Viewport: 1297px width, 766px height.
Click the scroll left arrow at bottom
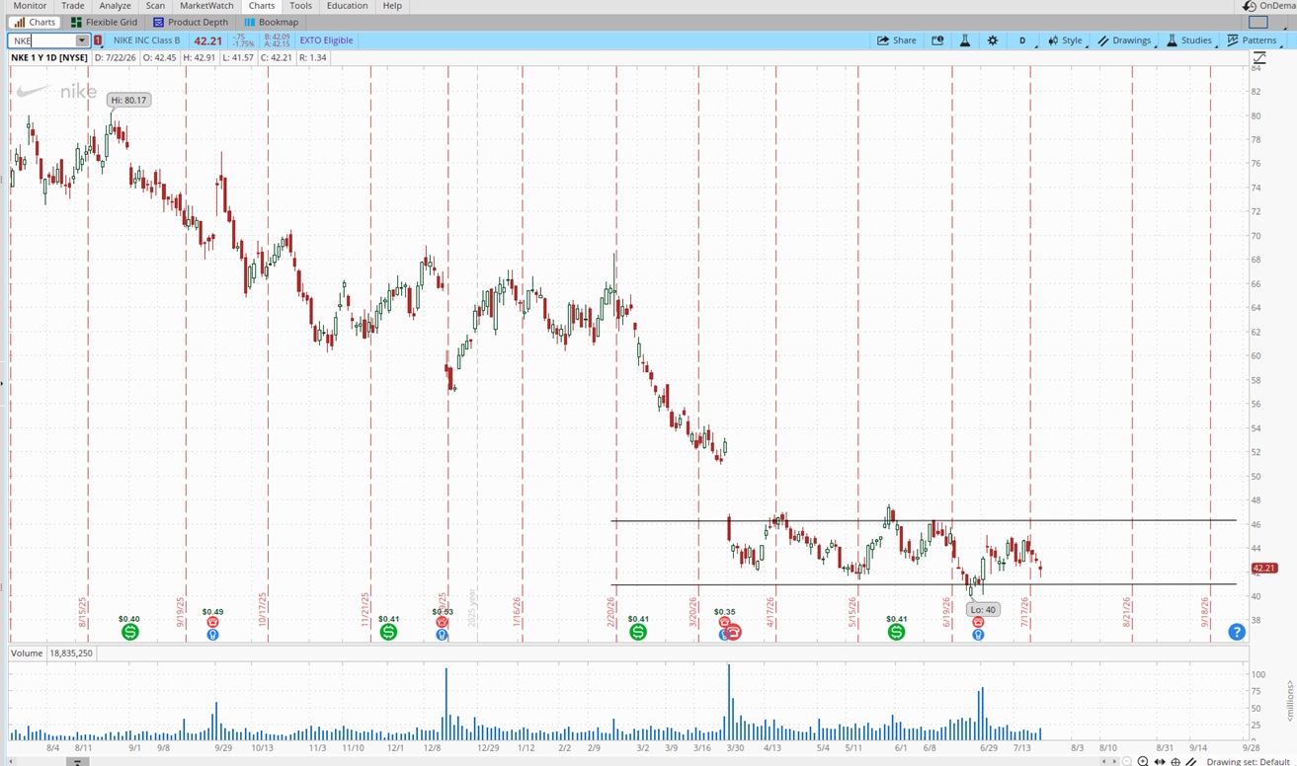point(1103,761)
